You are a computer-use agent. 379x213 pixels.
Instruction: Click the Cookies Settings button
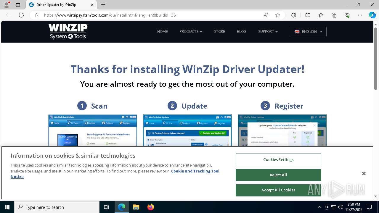click(278, 160)
